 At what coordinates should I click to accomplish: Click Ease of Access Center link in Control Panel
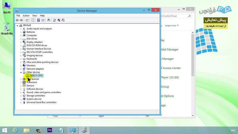[171, 68]
